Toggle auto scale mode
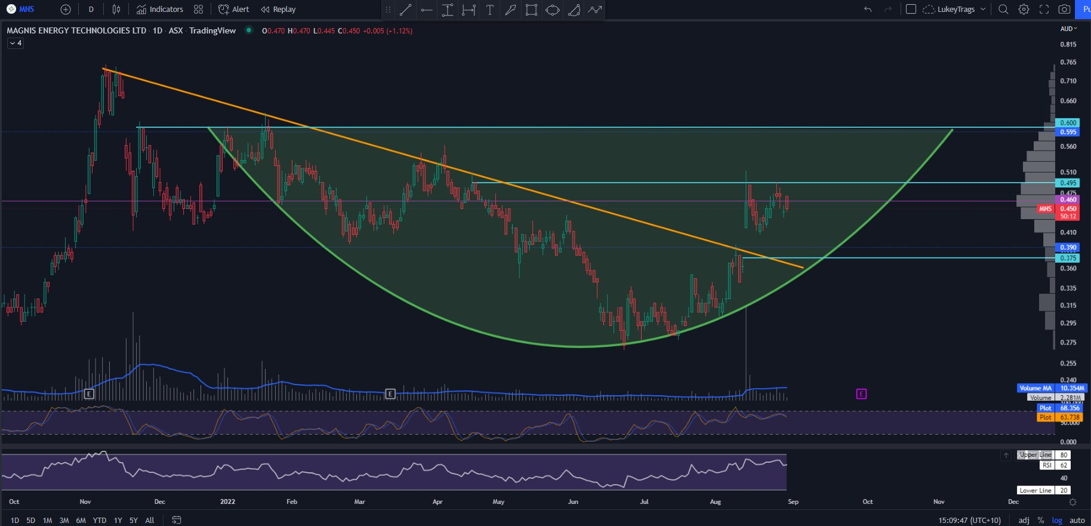Viewport: 1091px width, 526px height. [x=1077, y=520]
